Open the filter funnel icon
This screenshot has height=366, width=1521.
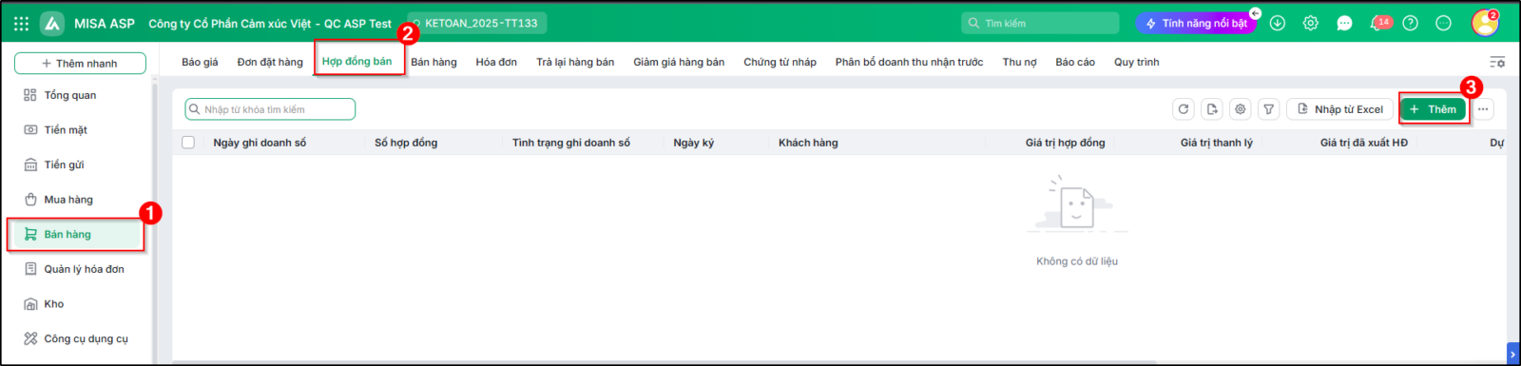pyautogui.click(x=1269, y=109)
